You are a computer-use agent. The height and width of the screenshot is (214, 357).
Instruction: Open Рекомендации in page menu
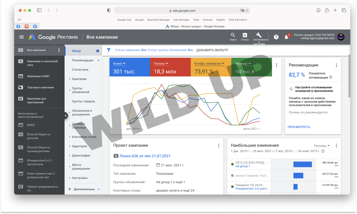pyautogui.click(x=83, y=60)
